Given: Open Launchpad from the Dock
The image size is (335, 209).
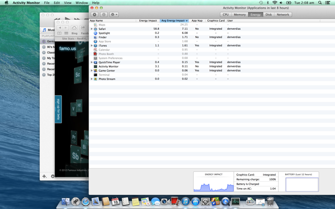Looking at the screenshot, I should (75, 201).
